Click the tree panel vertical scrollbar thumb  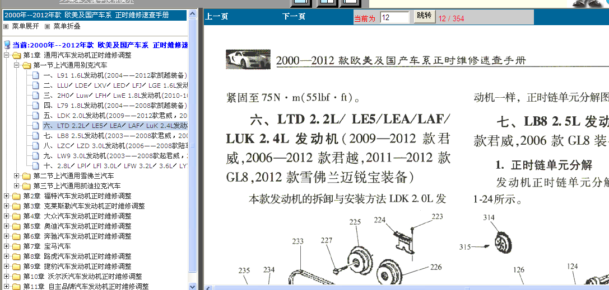point(193,145)
